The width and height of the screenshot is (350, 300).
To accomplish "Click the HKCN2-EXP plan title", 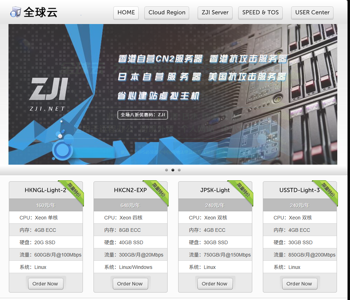I will tap(130, 190).
